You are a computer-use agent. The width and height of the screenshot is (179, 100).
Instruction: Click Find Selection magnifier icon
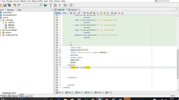pos(84,13)
